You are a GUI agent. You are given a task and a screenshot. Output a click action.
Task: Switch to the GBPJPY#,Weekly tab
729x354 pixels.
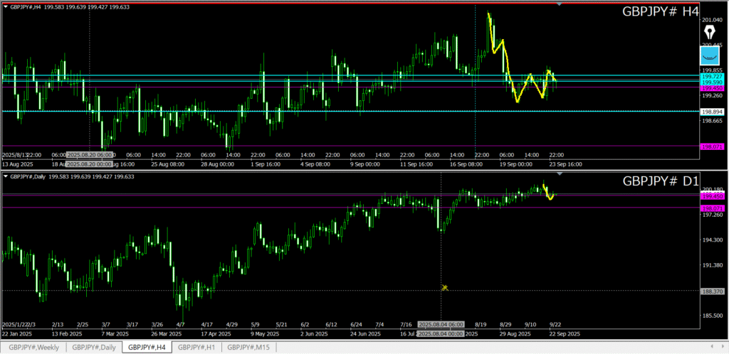coord(34,347)
